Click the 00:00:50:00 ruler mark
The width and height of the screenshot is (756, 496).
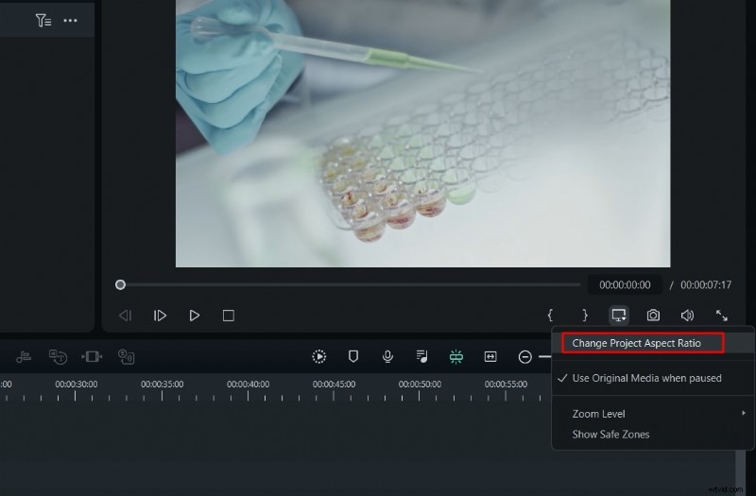coord(420,385)
